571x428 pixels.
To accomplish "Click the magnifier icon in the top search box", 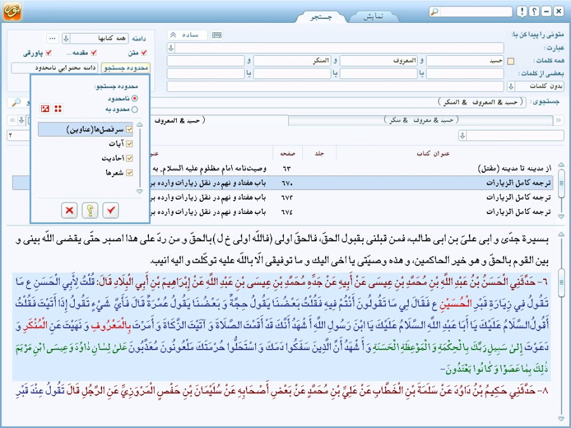I will coord(435,11).
